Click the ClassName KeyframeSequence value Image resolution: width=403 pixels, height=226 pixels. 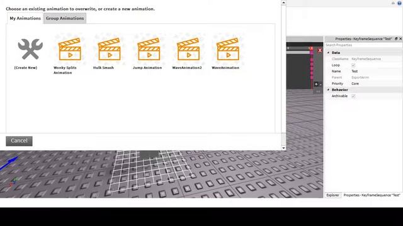pos(366,59)
